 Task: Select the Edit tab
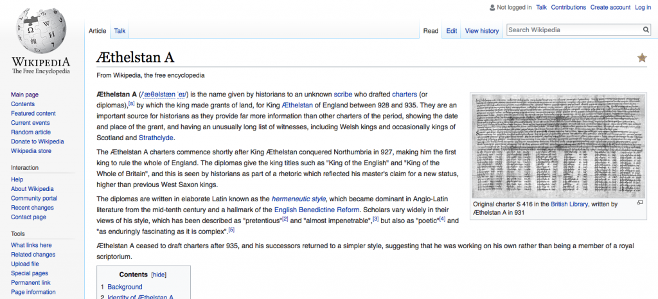[452, 31]
